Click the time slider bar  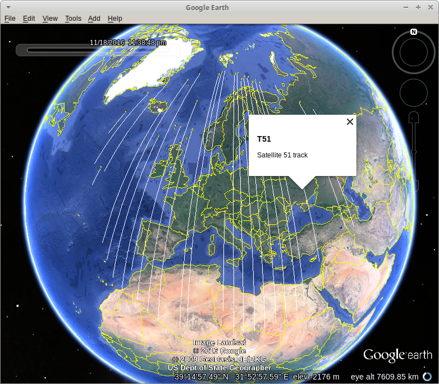coord(98,50)
